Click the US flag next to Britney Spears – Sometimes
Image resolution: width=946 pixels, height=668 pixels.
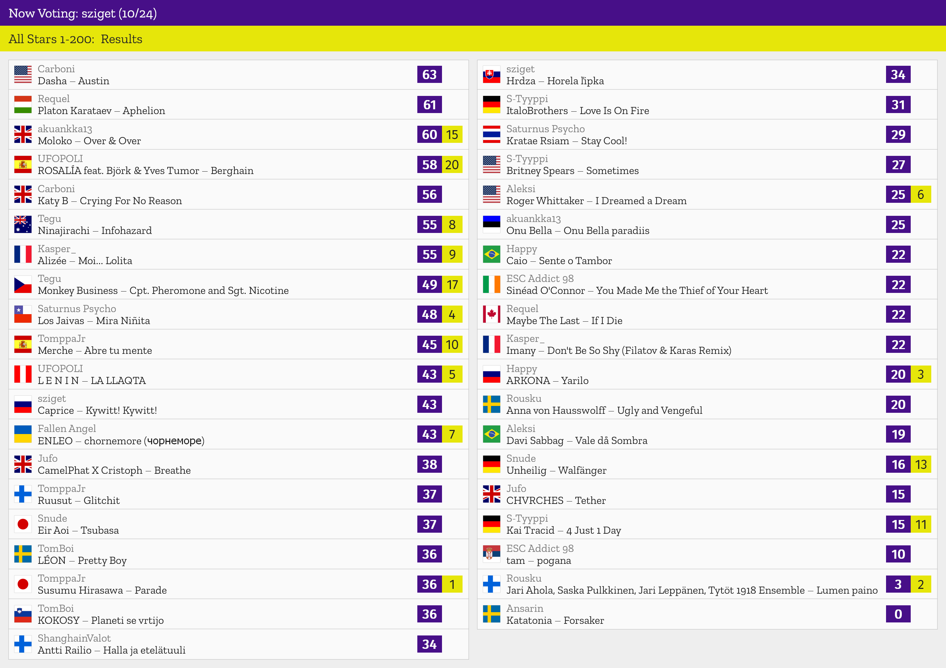tap(492, 164)
